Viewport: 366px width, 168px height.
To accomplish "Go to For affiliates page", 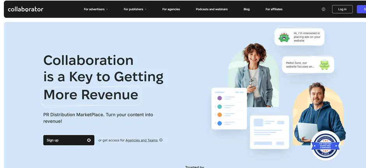I will tap(274, 9).
